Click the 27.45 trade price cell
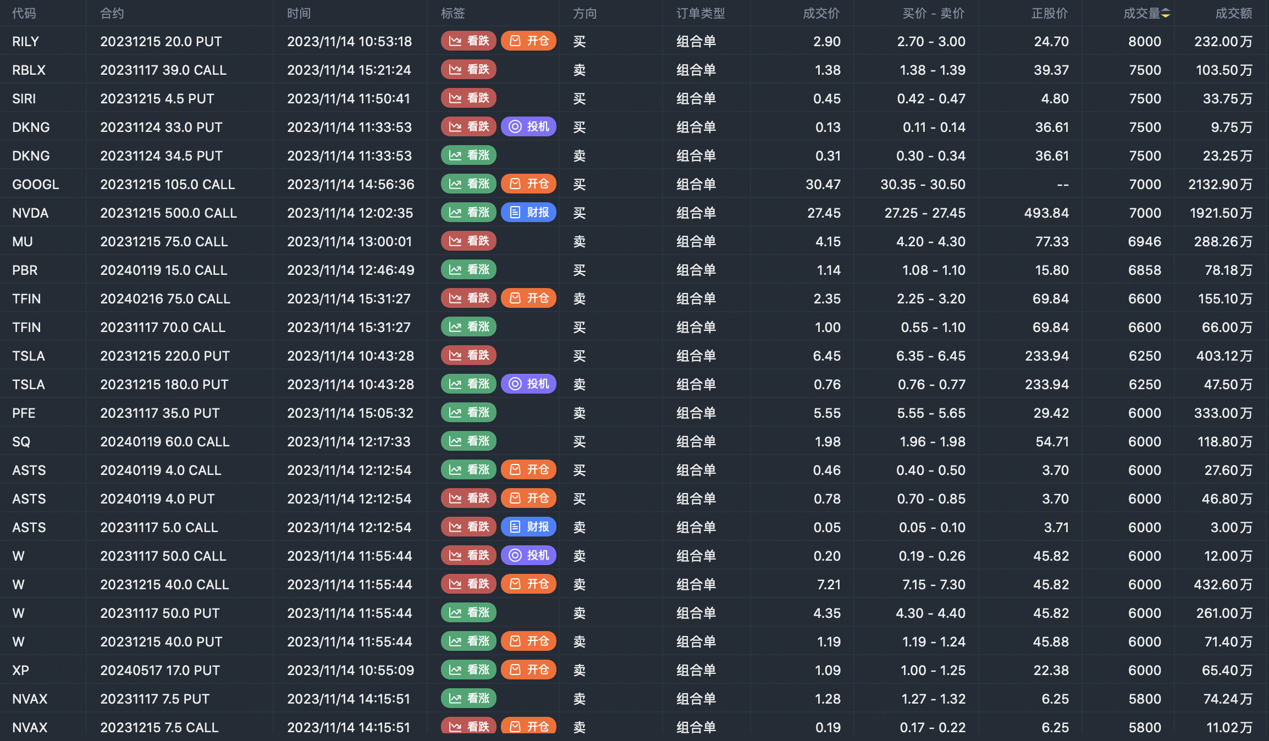Viewport: 1269px width, 741px height. [x=824, y=213]
